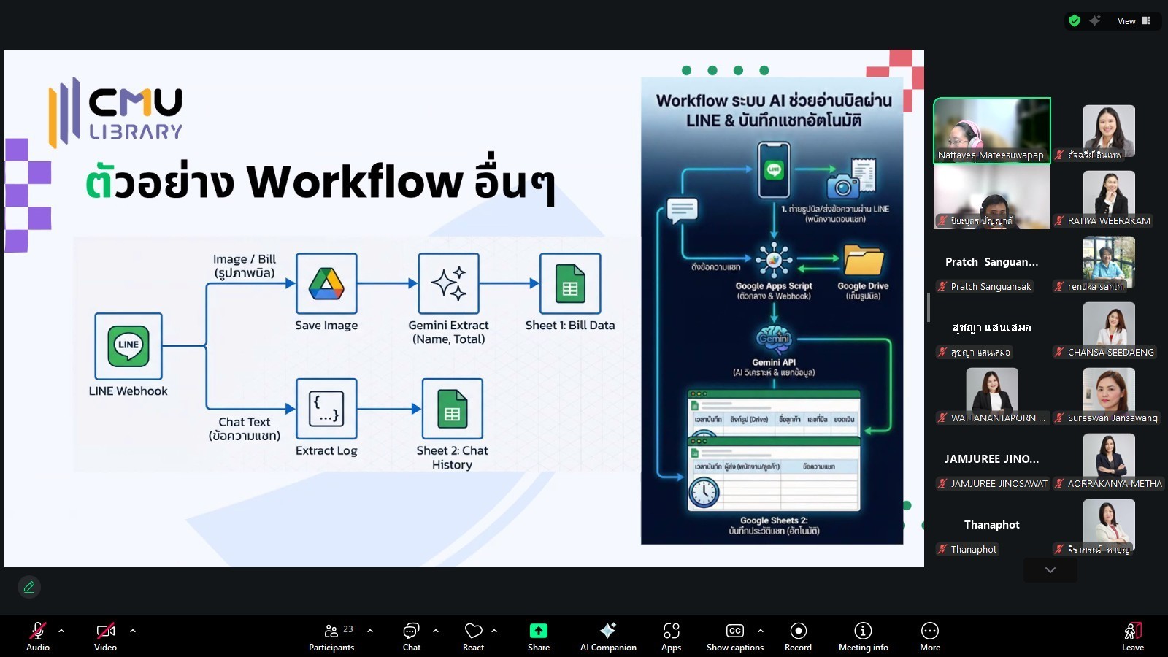Unmute microphone with the Audio button
Image resolution: width=1168 pixels, height=657 pixels.
click(38, 636)
